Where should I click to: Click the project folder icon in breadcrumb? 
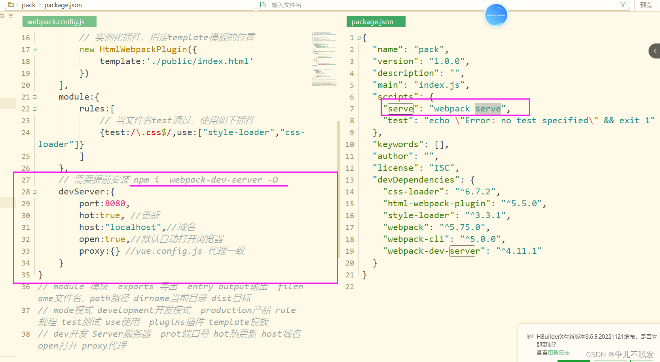(11, 5)
